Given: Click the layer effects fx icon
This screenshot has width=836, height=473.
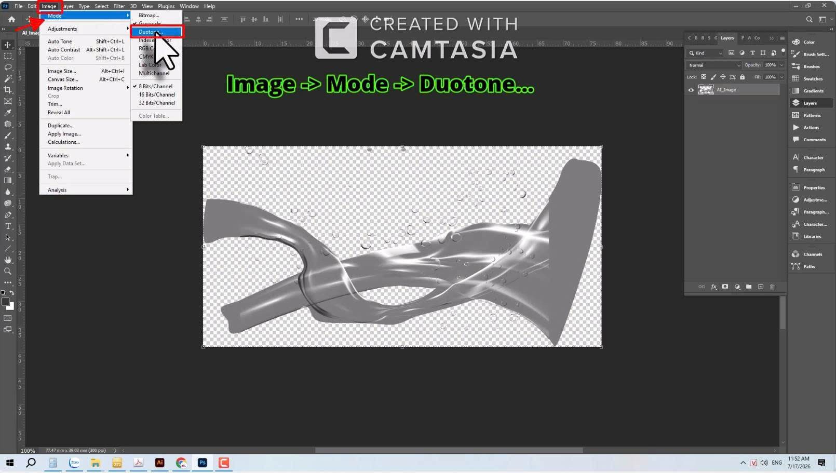Looking at the screenshot, I should point(713,287).
